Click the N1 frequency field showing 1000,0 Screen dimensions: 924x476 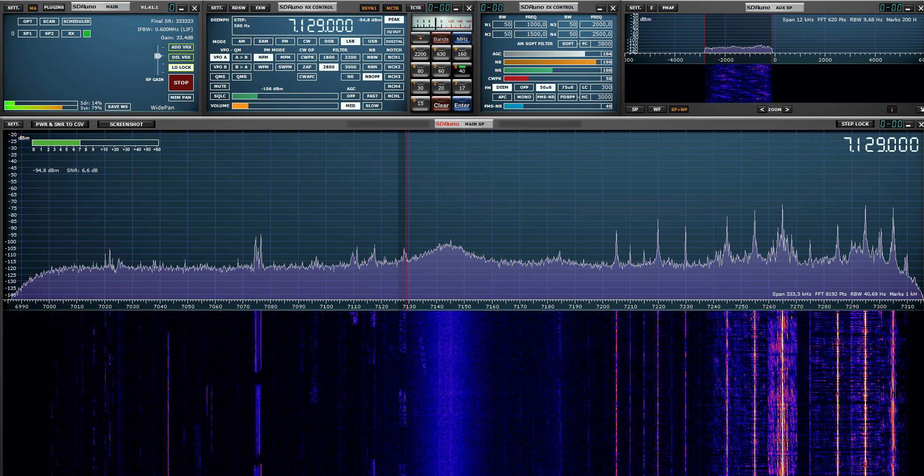pyautogui.click(x=531, y=24)
